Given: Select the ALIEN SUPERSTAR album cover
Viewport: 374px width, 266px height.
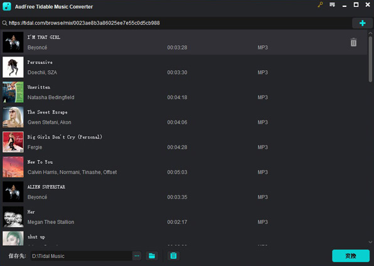Looking at the screenshot, I should tap(13, 192).
